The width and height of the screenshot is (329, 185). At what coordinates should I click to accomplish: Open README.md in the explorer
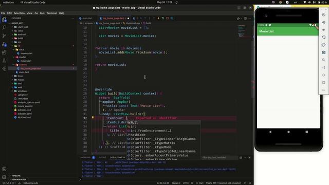24,118
